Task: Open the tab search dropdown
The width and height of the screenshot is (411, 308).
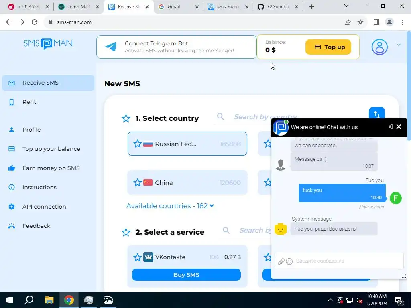Action: tap(346, 6)
